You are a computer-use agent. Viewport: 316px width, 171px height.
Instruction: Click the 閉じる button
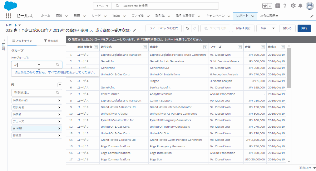[287, 28]
